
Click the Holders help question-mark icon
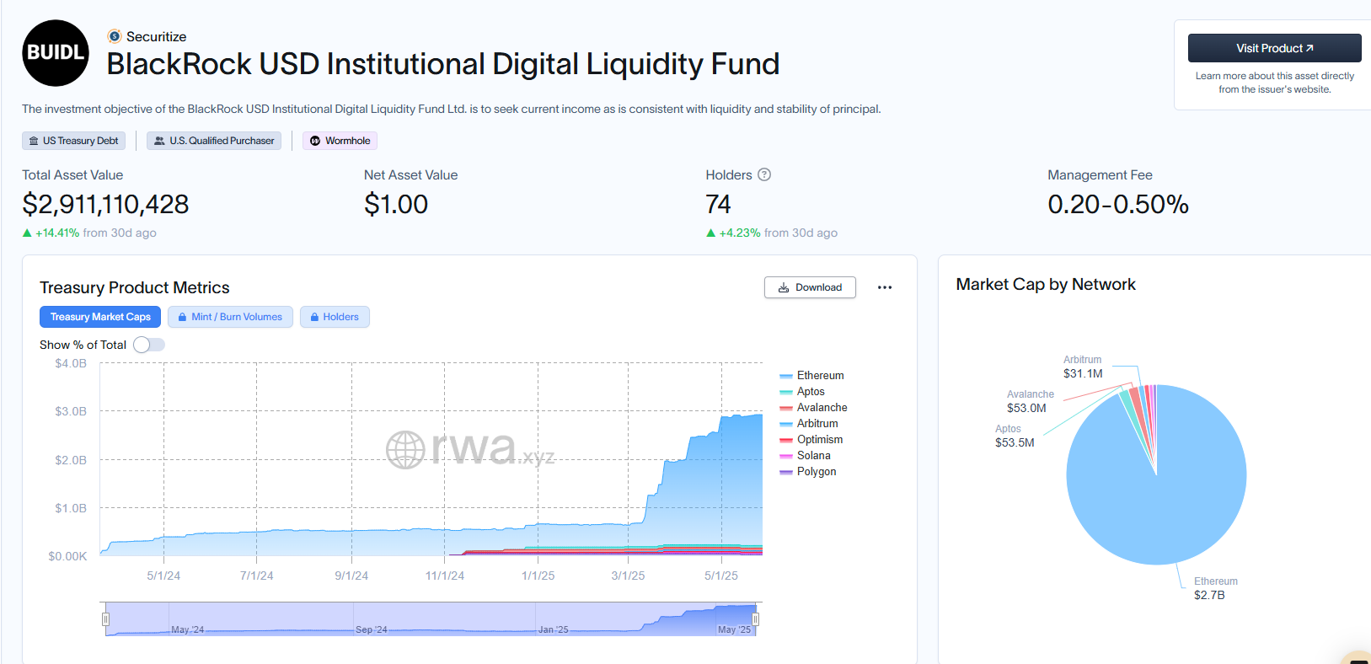point(764,174)
